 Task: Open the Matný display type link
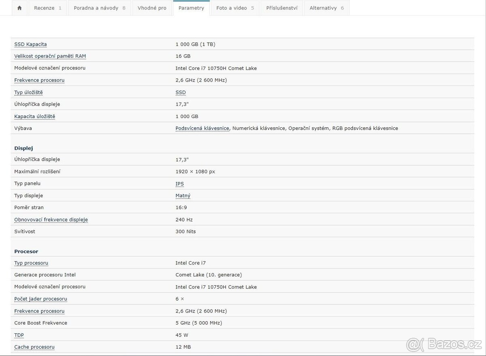(183, 196)
